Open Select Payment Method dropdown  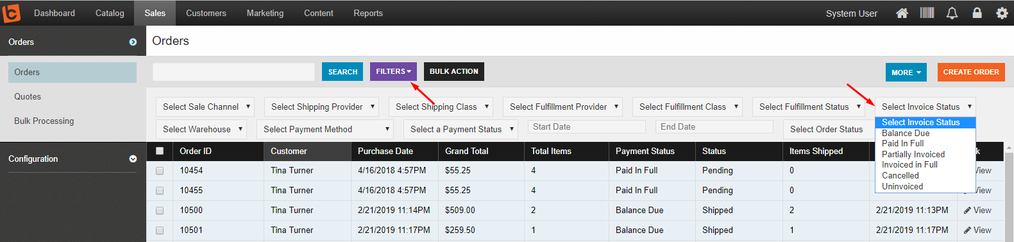coord(325,129)
